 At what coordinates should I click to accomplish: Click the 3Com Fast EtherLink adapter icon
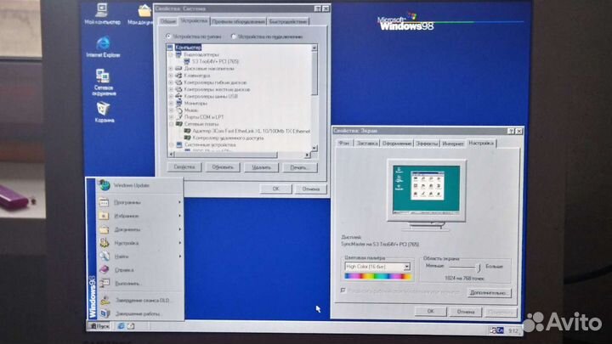[187, 131]
